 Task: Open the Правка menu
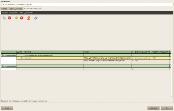[x=5, y=13]
